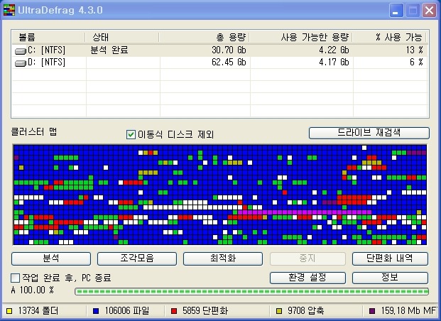Click the magenta row in cluster map
The image size is (441, 321).
pyautogui.click(x=305, y=212)
